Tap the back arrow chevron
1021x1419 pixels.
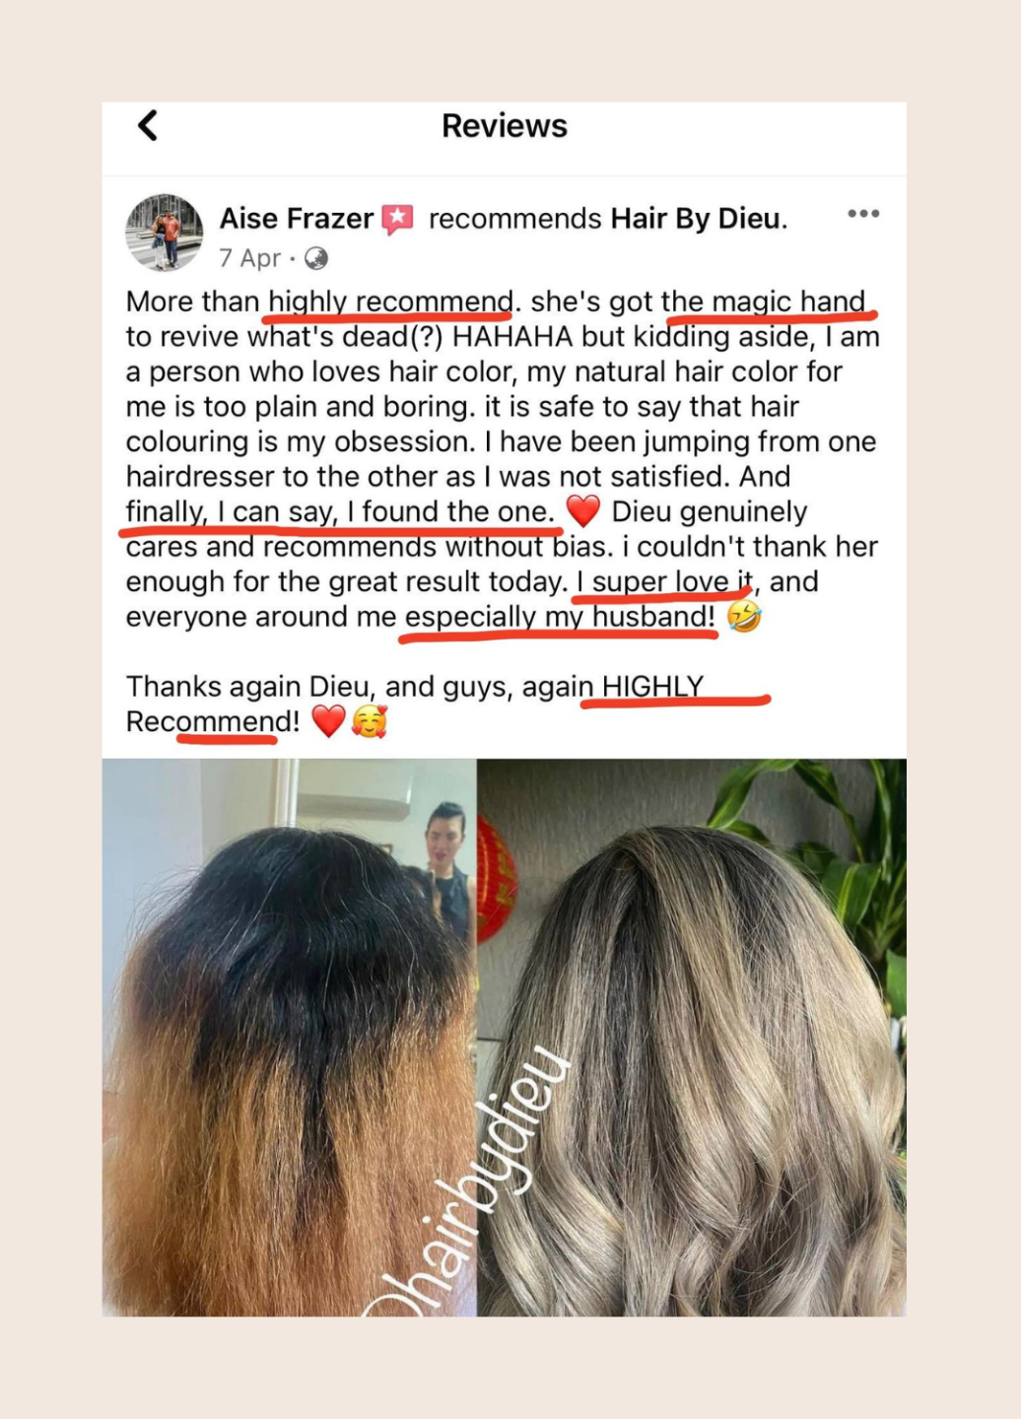148,125
